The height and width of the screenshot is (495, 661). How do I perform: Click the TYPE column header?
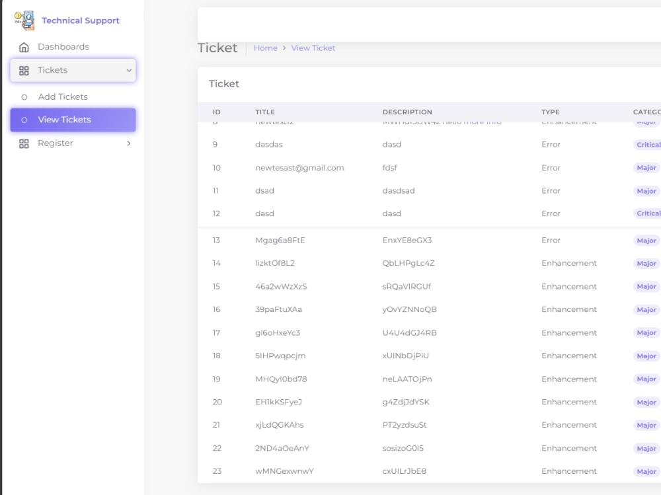pos(550,112)
